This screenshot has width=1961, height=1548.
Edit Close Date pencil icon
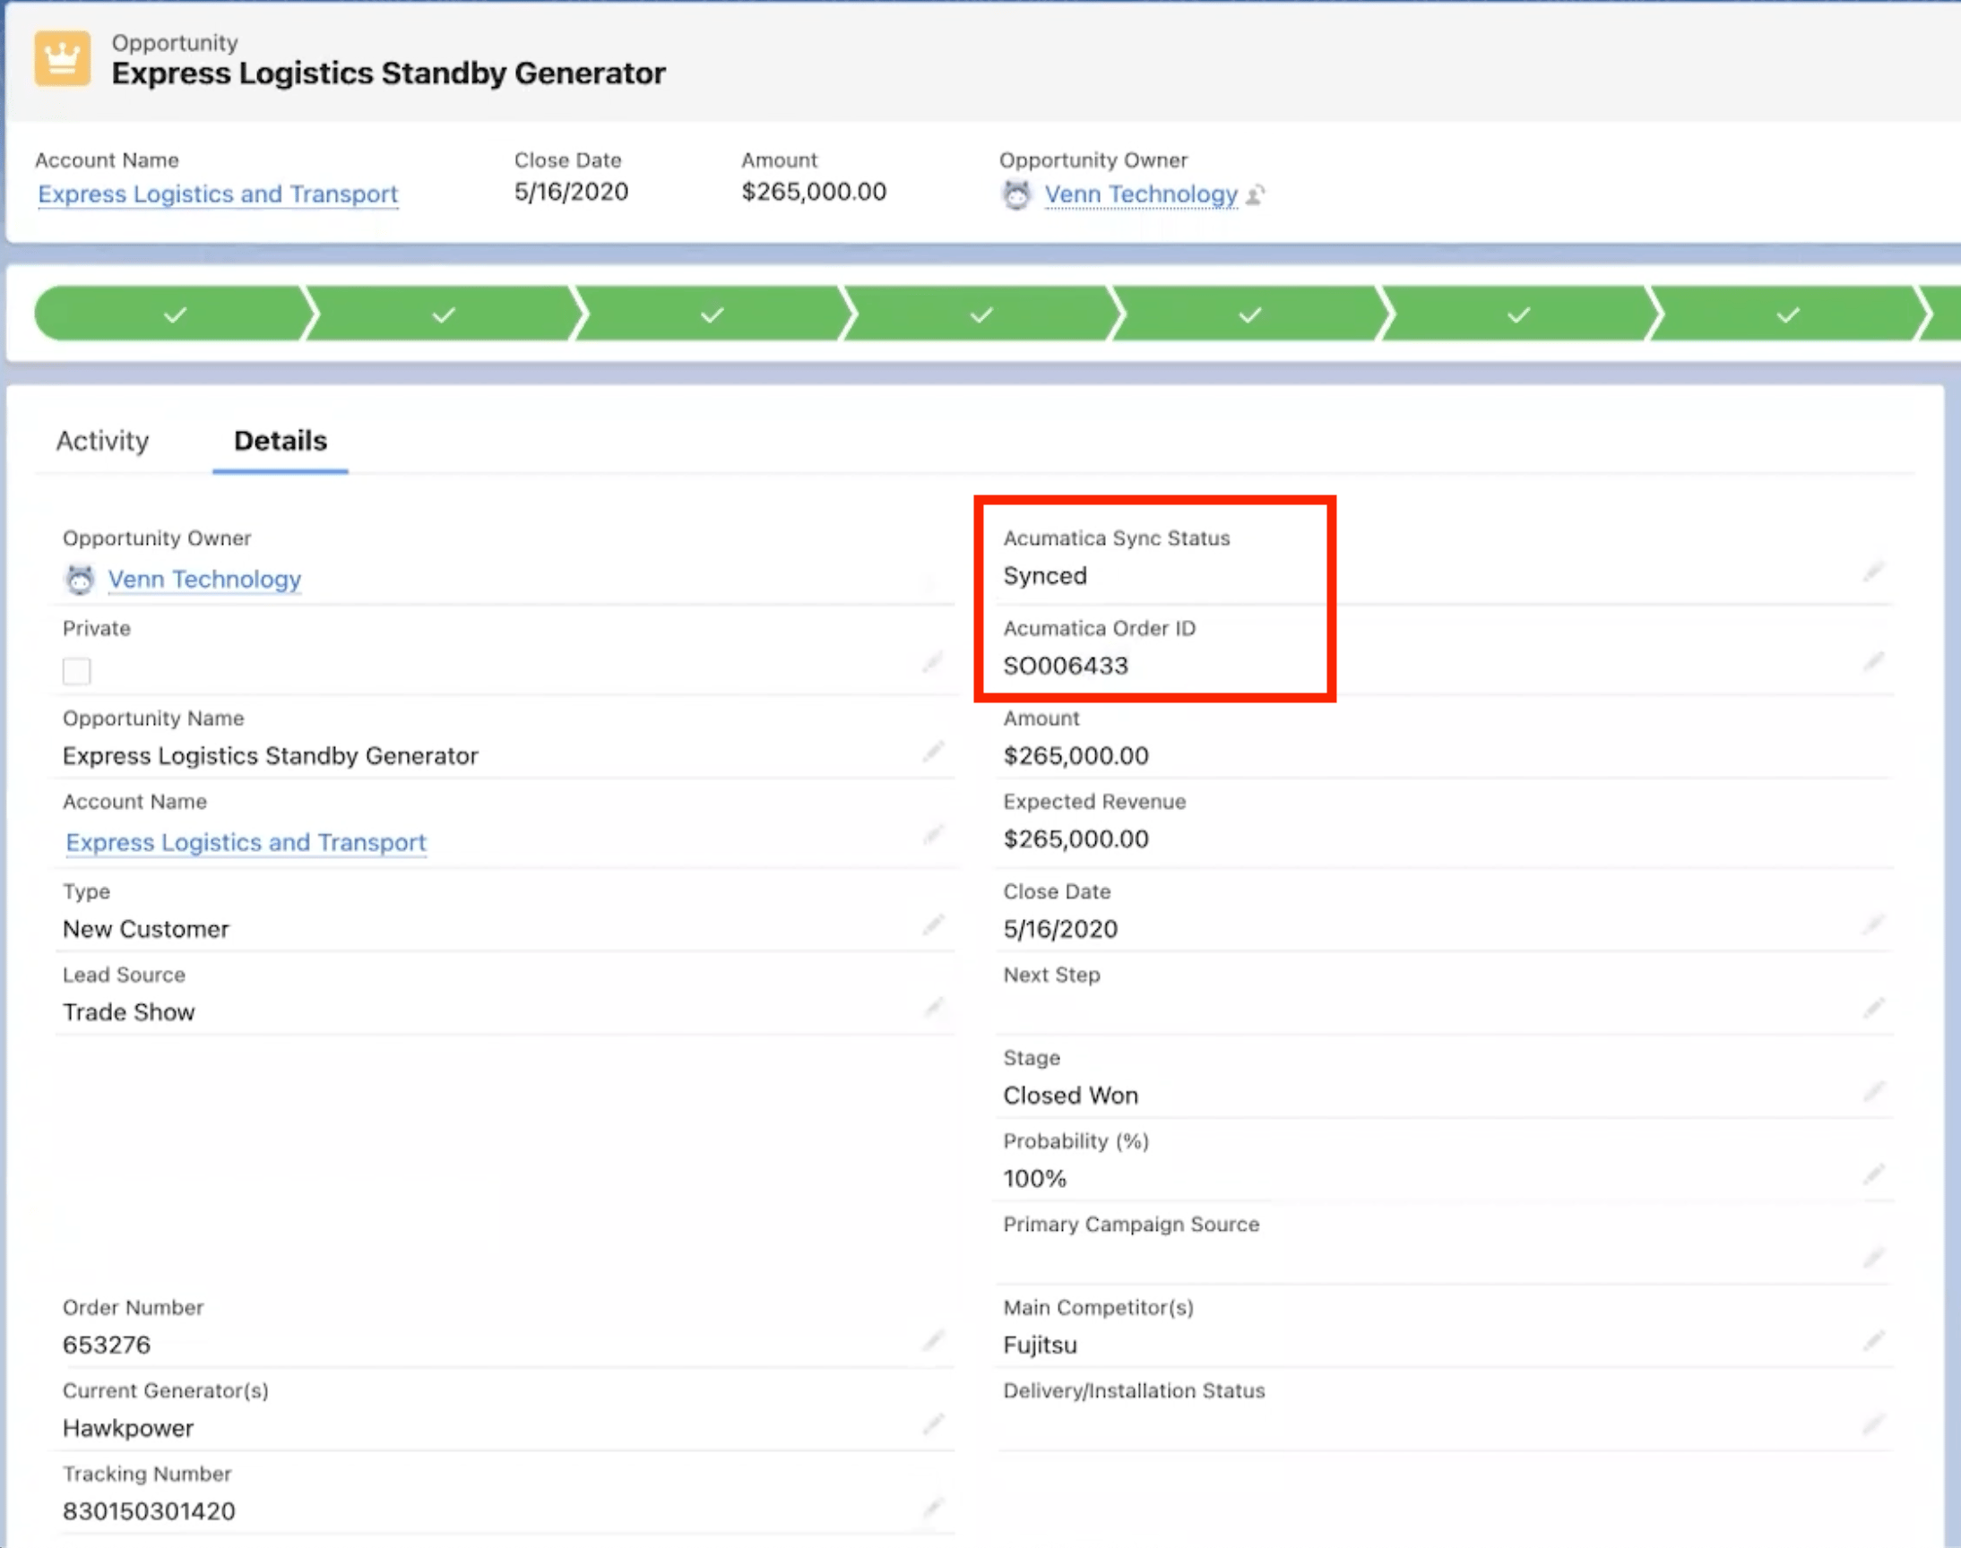coord(1874,924)
